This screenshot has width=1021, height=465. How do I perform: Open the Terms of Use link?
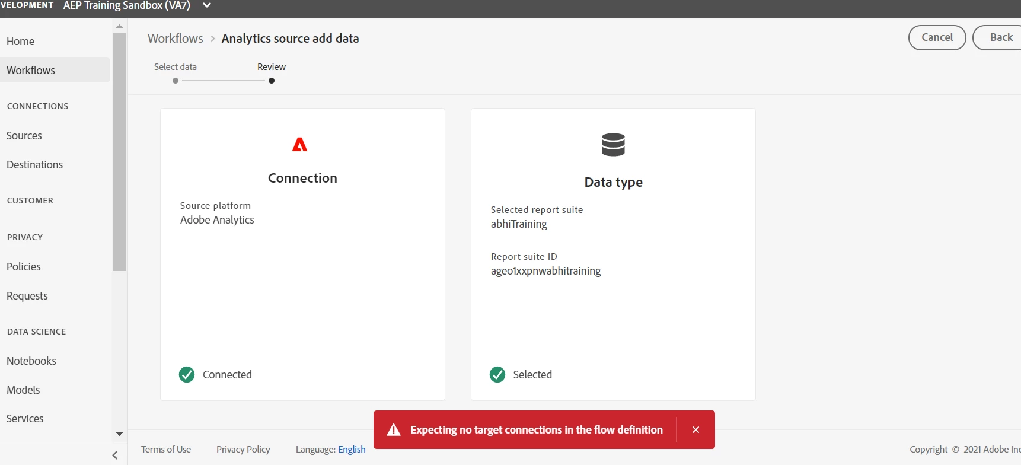point(166,450)
